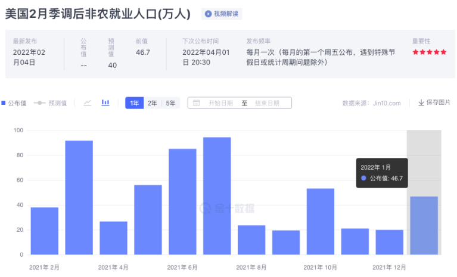
Task: Click the five-star 重要性 rating
Action: [430, 52]
